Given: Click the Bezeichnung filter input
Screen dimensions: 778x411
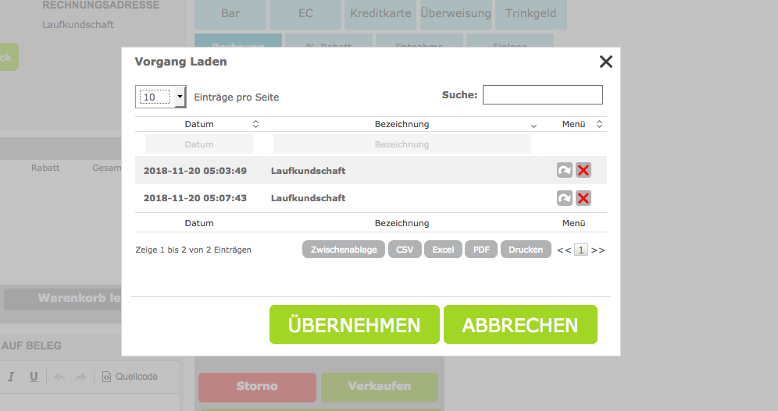Looking at the screenshot, I should [401, 144].
